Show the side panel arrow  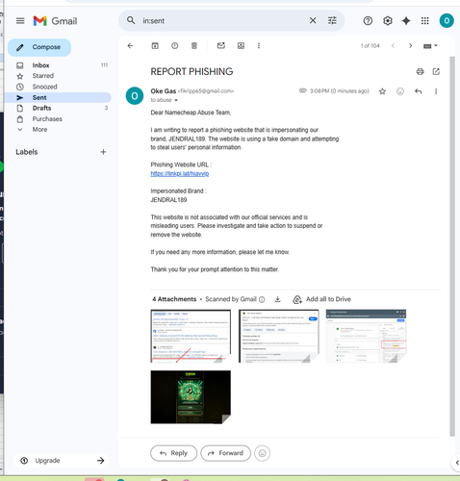tap(457, 463)
